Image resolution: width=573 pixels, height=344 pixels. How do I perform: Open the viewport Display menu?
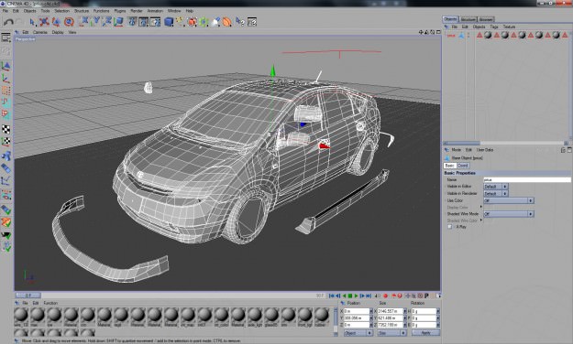point(58,32)
